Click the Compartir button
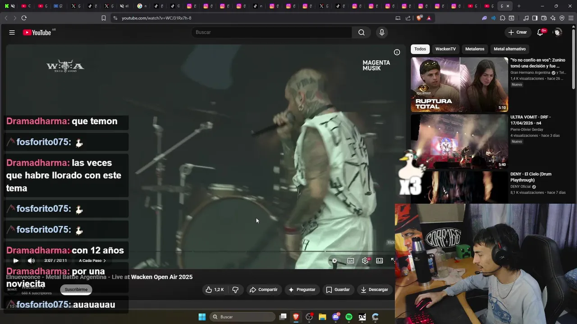 point(263,290)
